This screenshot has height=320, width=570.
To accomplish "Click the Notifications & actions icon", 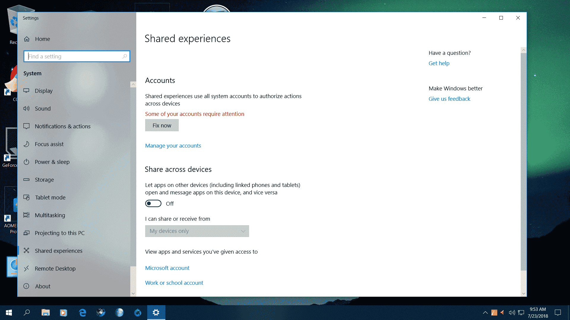I will tap(26, 126).
